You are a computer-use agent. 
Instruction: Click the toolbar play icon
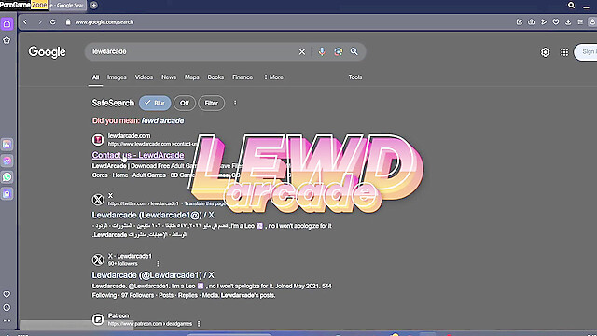[x=544, y=22]
